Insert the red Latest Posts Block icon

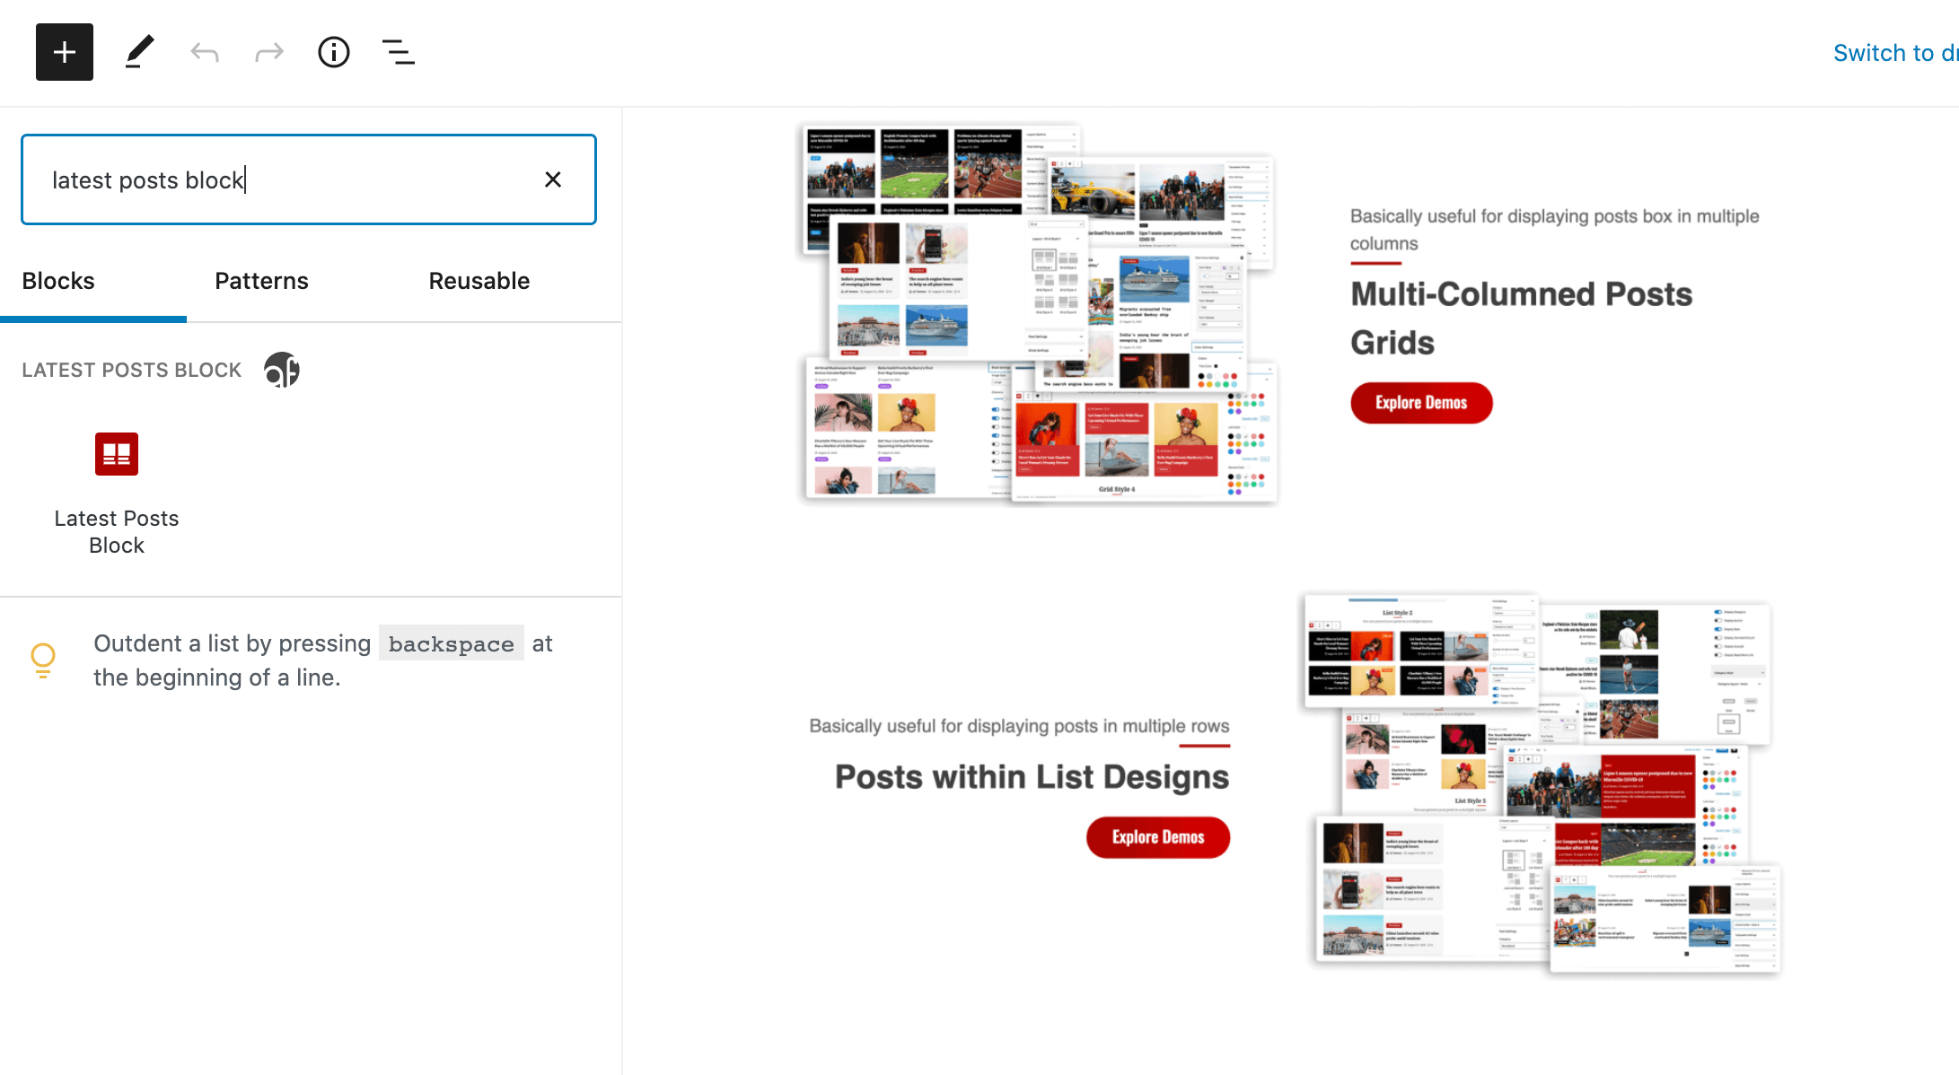click(117, 454)
